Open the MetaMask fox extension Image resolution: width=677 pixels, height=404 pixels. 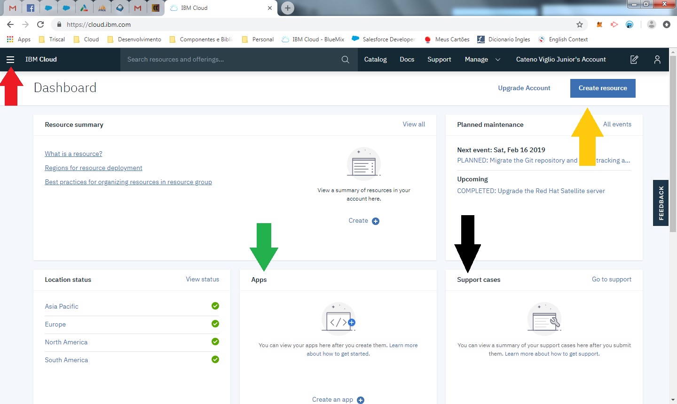click(x=599, y=24)
